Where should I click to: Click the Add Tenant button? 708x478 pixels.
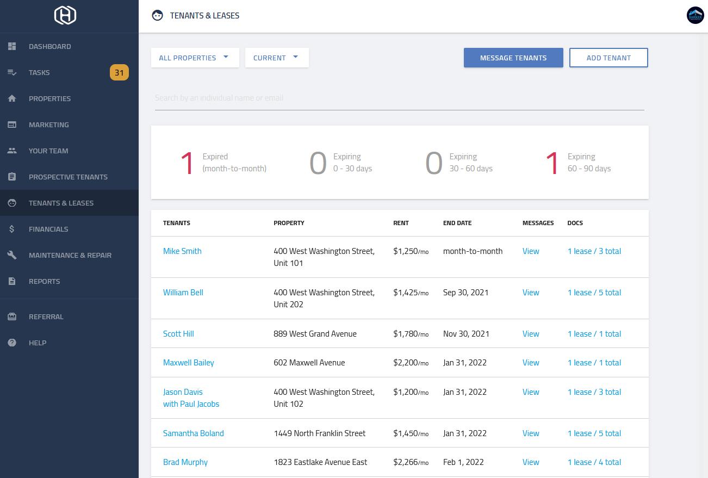(608, 58)
